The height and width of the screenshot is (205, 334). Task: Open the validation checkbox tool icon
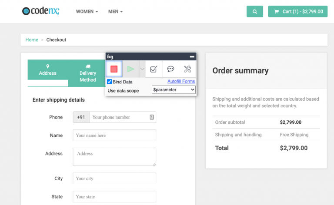[153, 69]
